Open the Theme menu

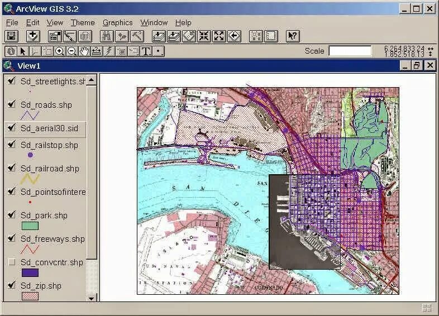point(83,22)
